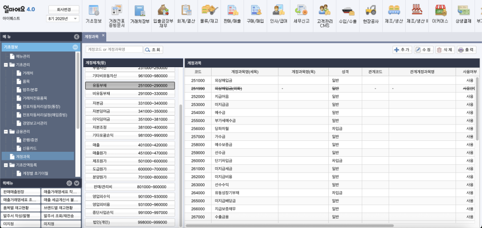Switch to the 계정과목 tab

click(91, 36)
